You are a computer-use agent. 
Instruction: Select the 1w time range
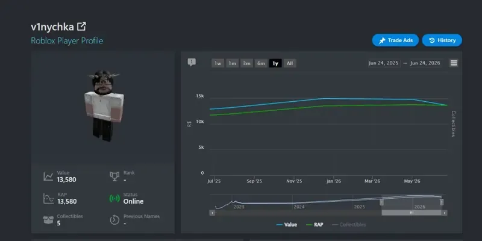pos(218,63)
